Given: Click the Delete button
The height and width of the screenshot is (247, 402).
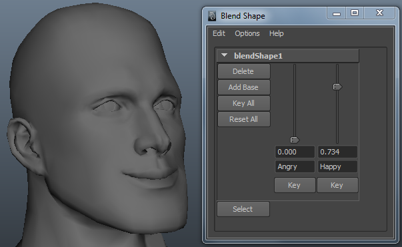Looking at the screenshot, I should pos(244,71).
